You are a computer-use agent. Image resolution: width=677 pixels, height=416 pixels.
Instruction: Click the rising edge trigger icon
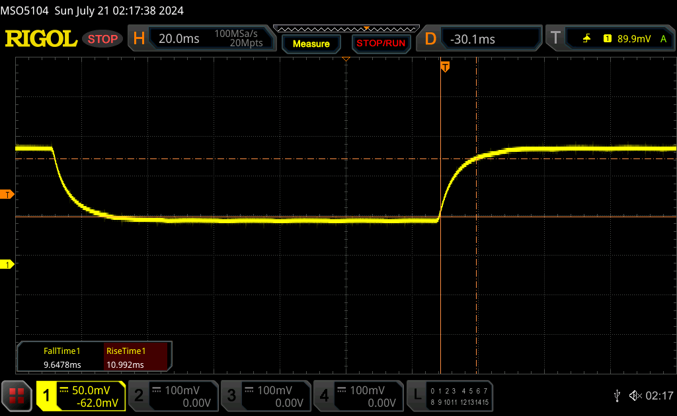point(586,39)
